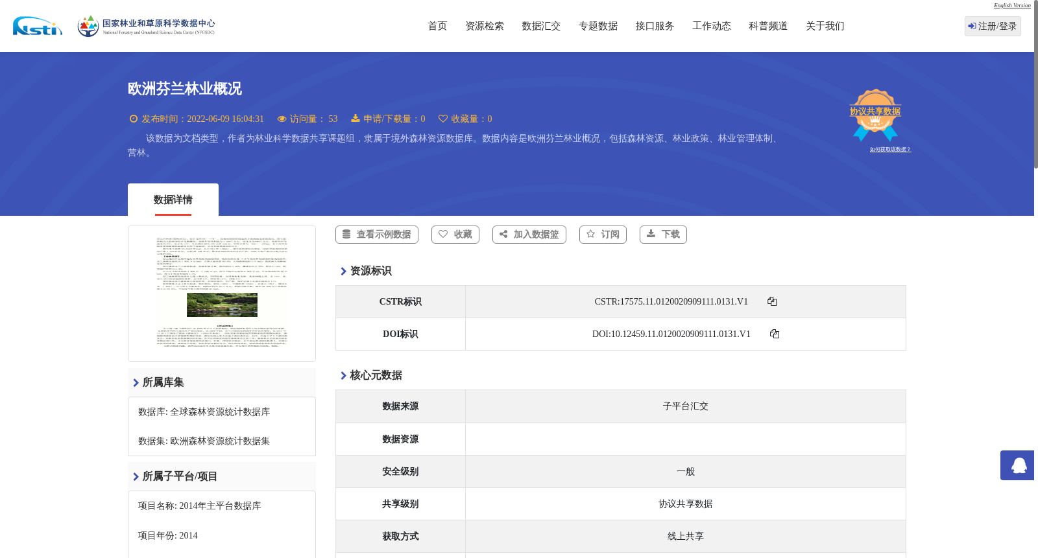Open 资源检索 menu

485,26
